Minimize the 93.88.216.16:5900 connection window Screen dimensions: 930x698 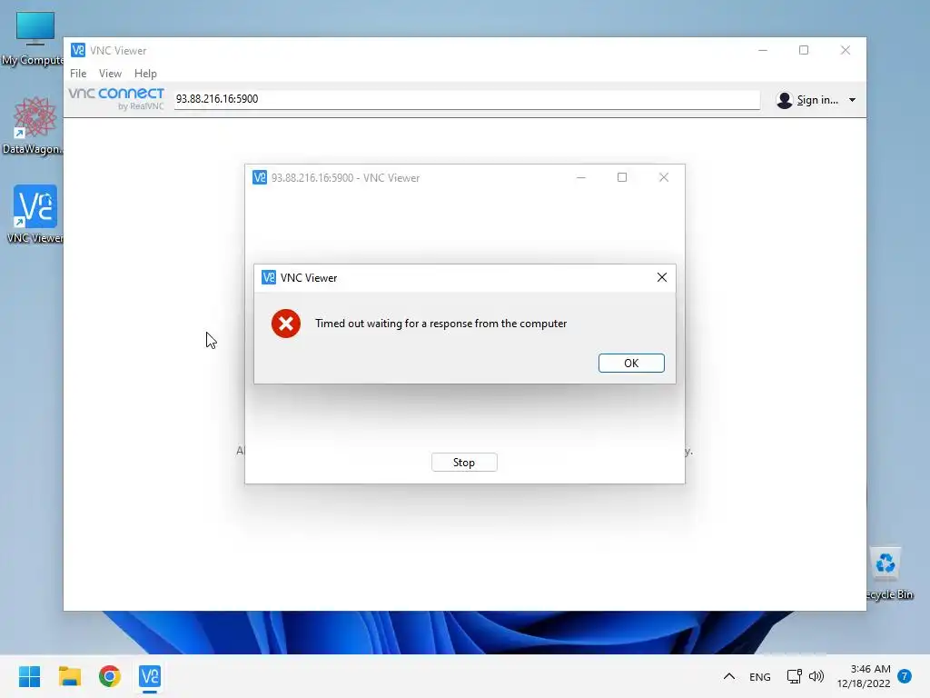click(x=581, y=177)
